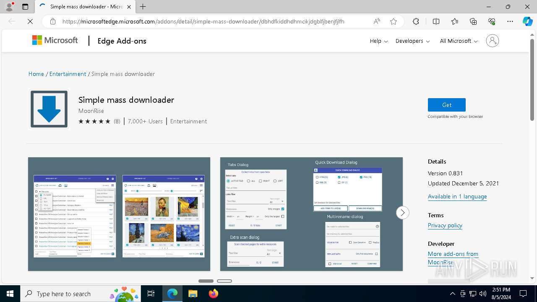Open Collections in the toolbar
Image resolution: width=537 pixels, height=302 pixels.
473,21
